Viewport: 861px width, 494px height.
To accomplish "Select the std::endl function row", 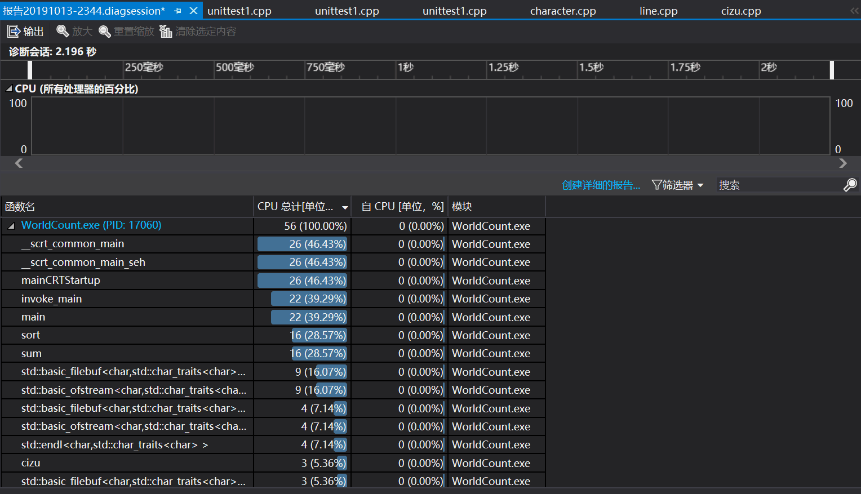I will click(273, 444).
